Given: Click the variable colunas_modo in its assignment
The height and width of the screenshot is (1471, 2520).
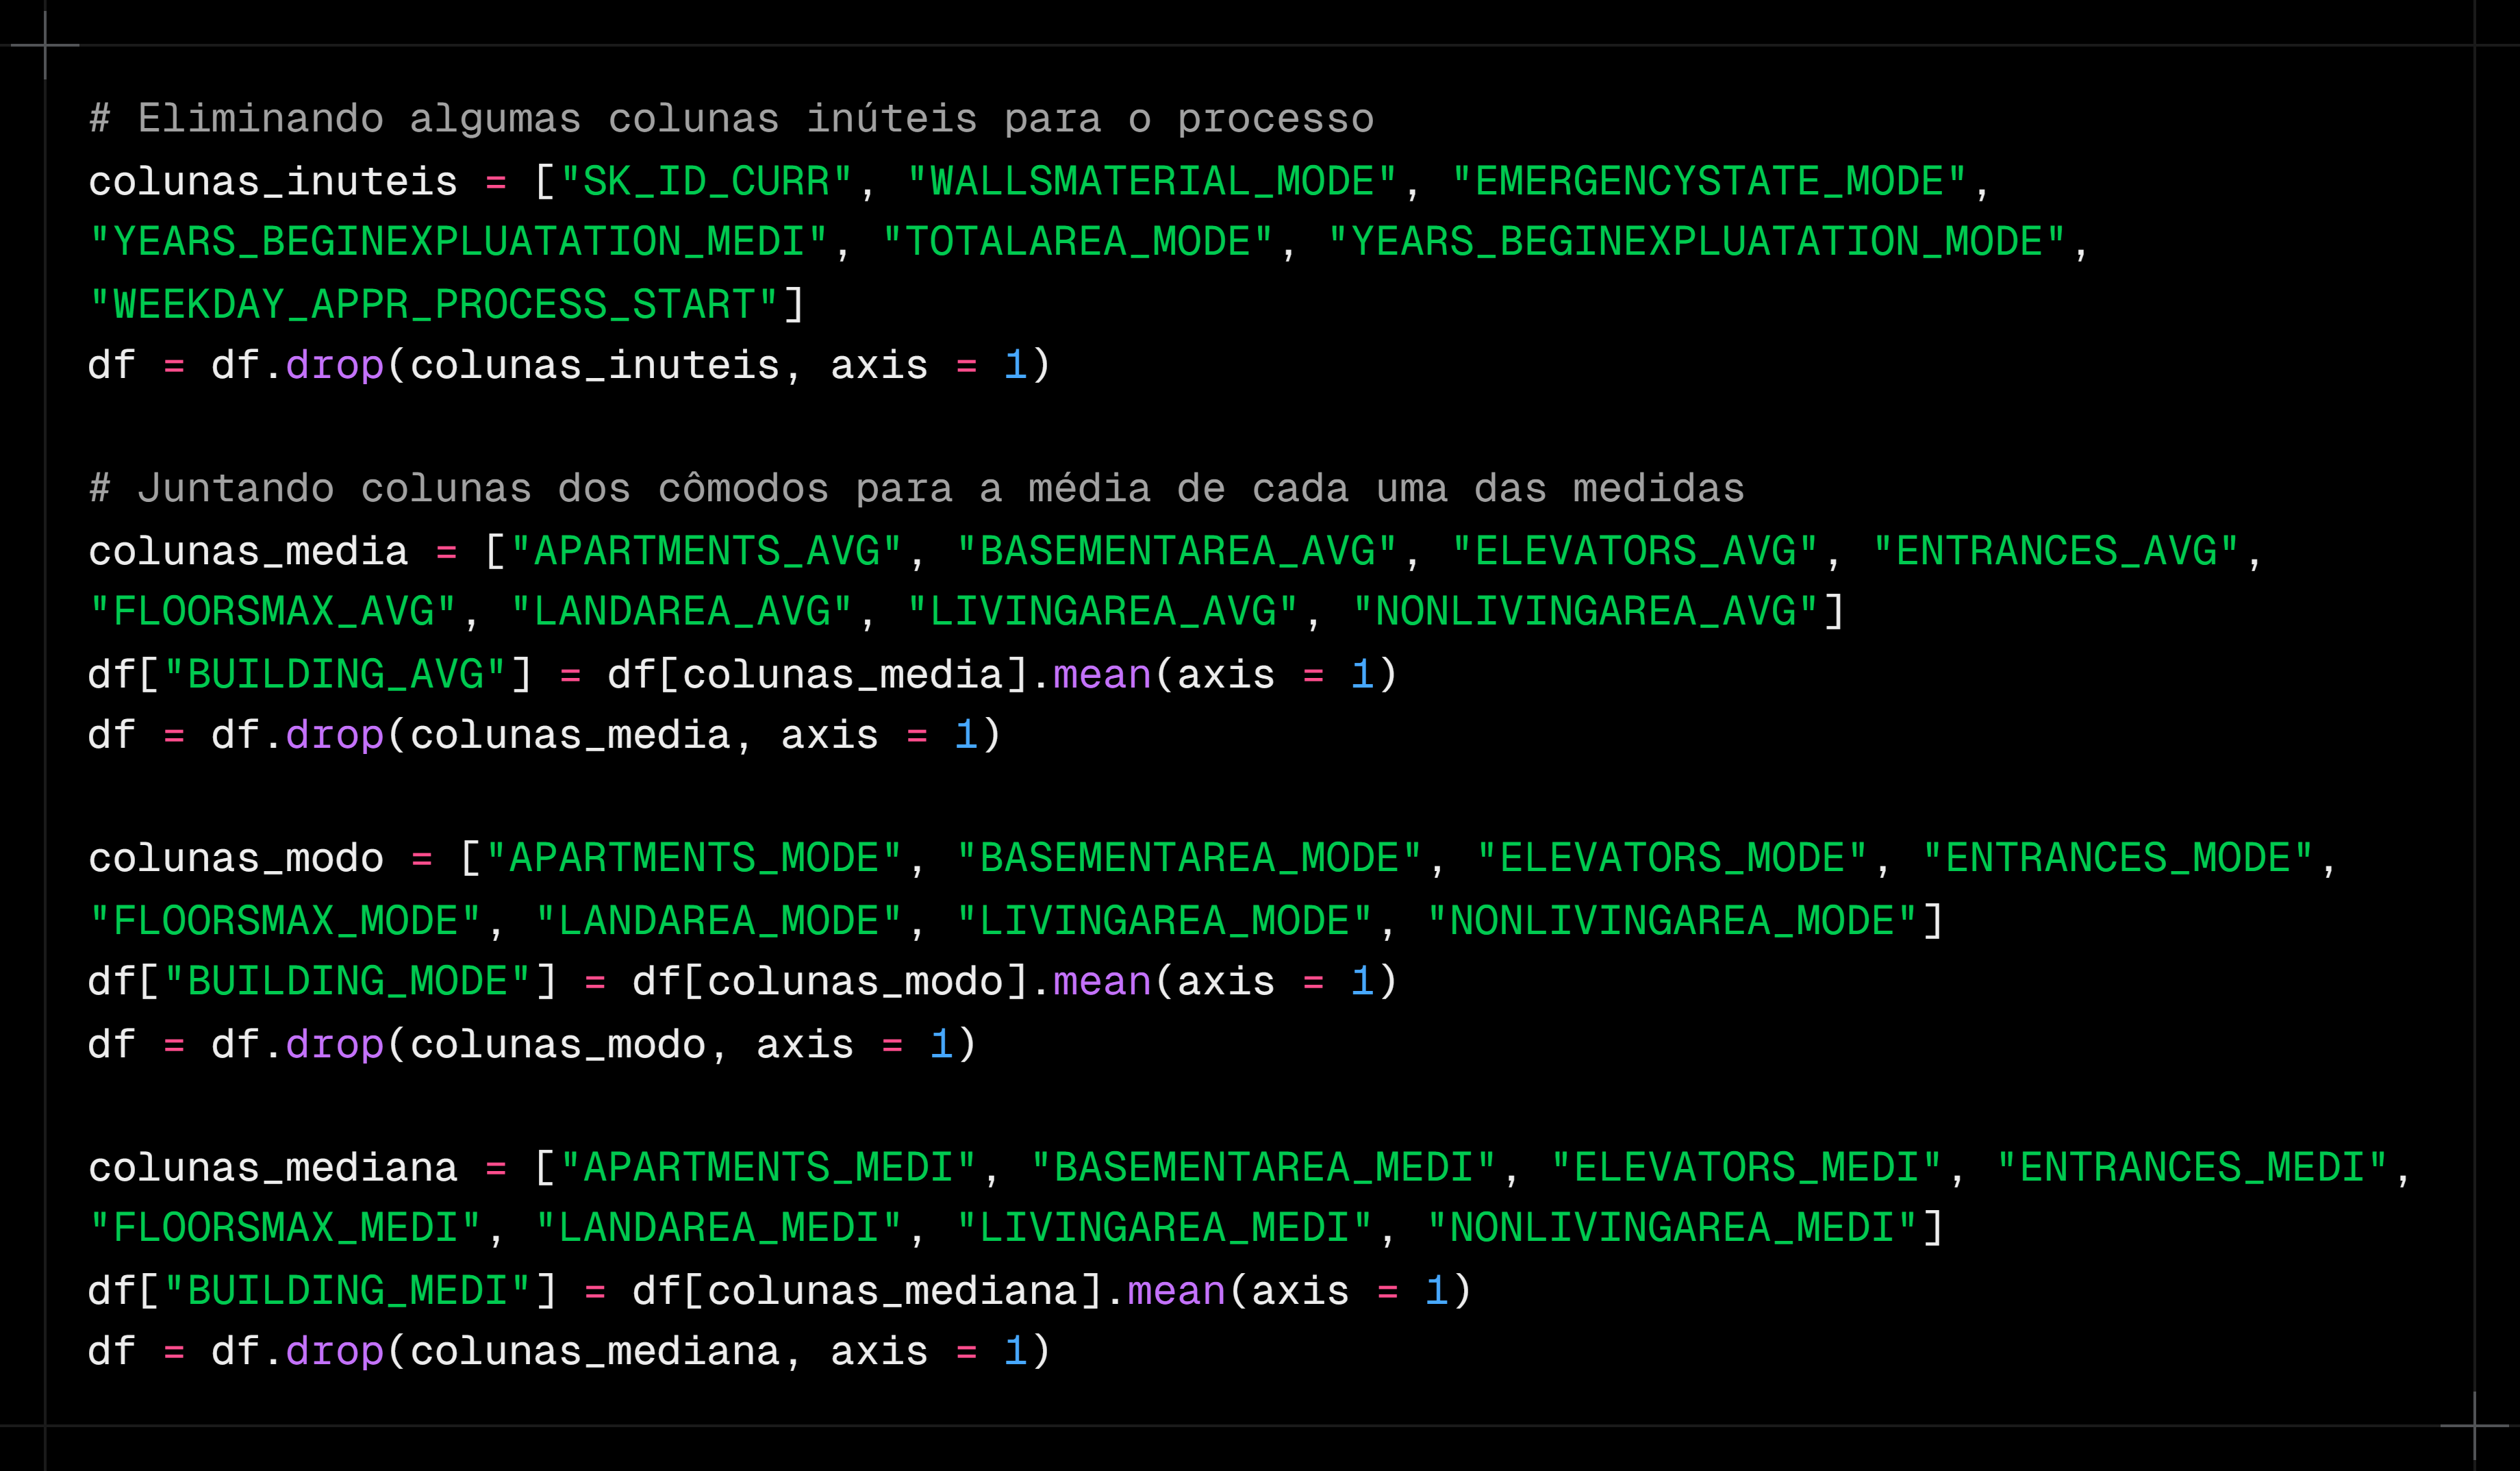Looking at the screenshot, I should (x=236, y=858).
